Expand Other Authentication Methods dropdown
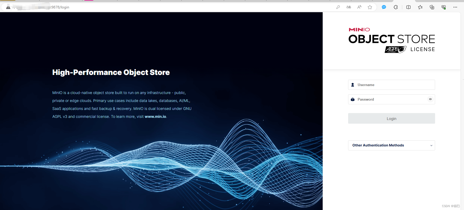The image size is (464, 210). point(391,145)
